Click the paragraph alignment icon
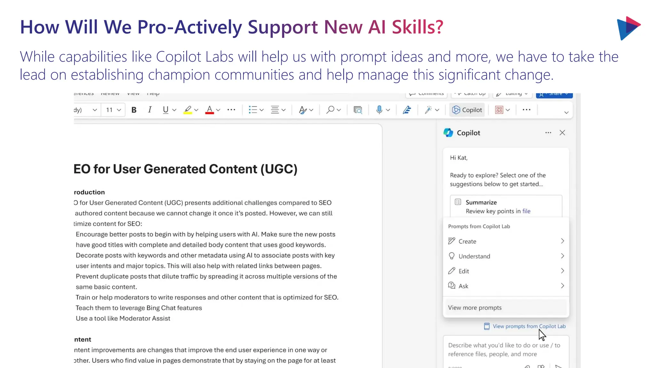The image size is (655, 368). click(x=275, y=110)
